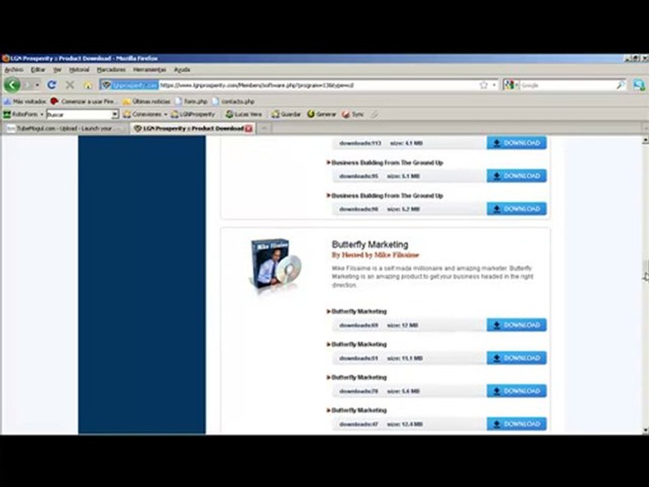The image size is (649, 487).
Task: Click the Lucas Vera identity button
Action: click(244, 114)
